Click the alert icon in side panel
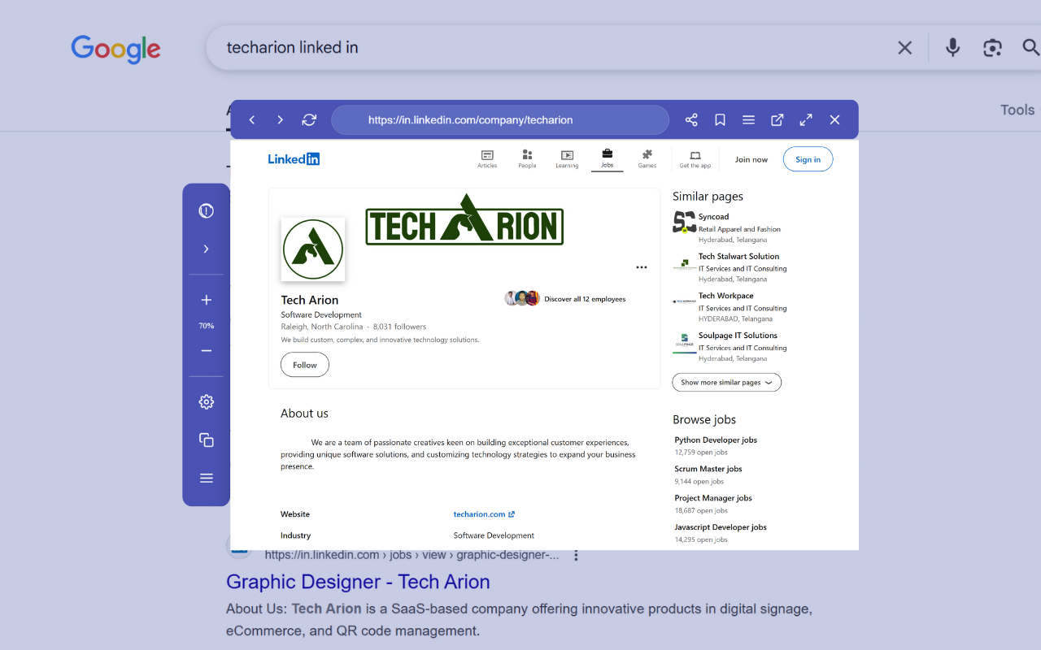 pos(207,211)
